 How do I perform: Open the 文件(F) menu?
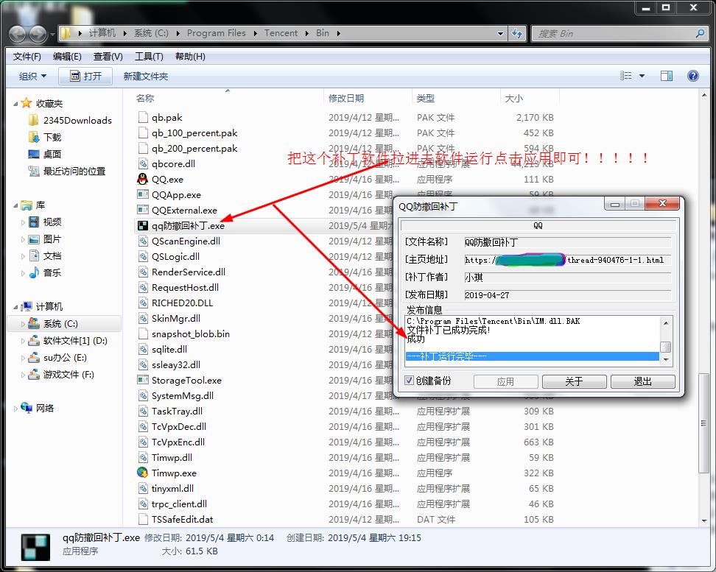pos(27,56)
